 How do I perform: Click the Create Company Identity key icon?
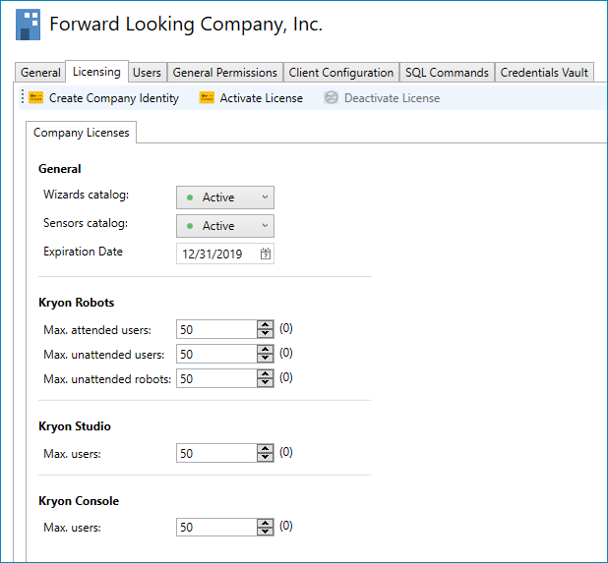[36, 98]
